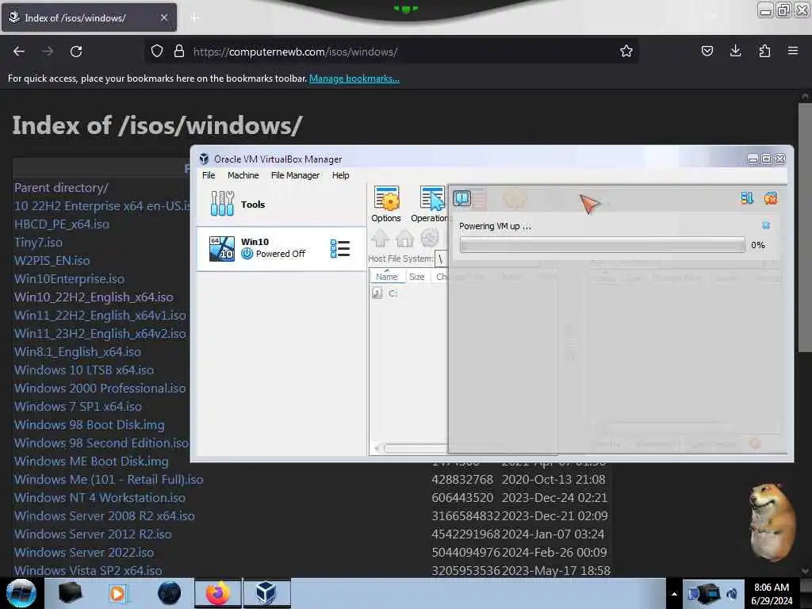Open Windows 7 SP1 x64.iso link
This screenshot has height=609, width=812.
pyautogui.click(x=79, y=406)
